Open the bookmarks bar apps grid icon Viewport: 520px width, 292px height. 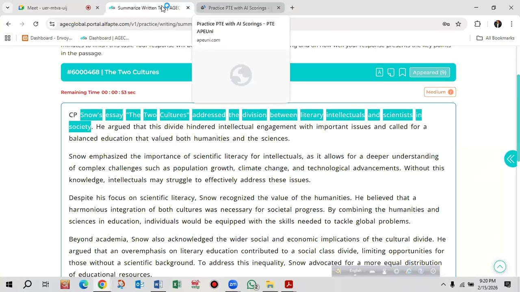tap(7, 38)
